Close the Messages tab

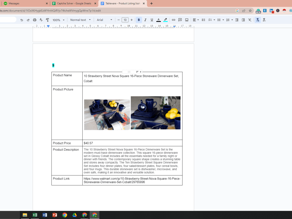47,3
